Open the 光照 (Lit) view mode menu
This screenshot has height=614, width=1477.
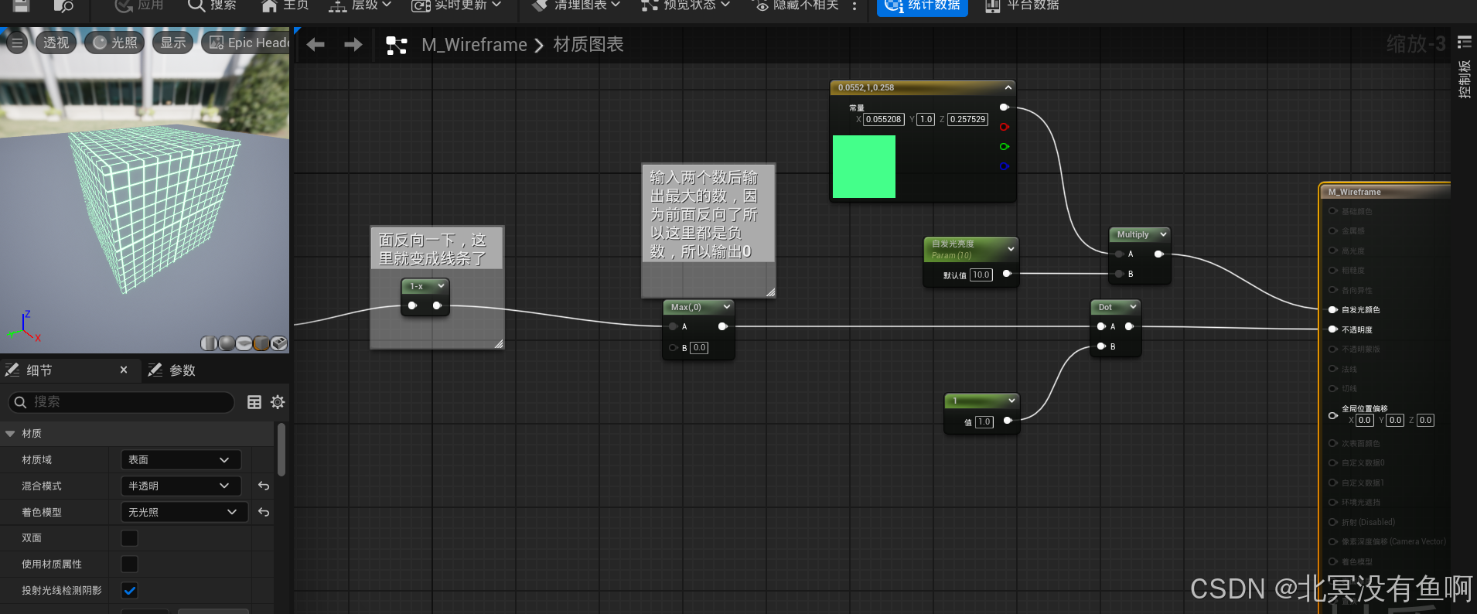[115, 43]
